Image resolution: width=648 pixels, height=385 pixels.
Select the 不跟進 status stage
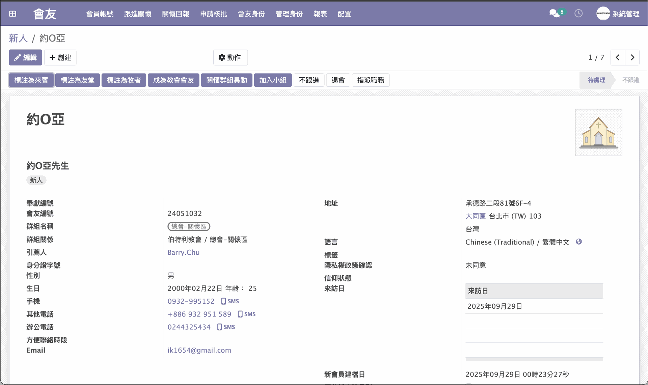(630, 80)
